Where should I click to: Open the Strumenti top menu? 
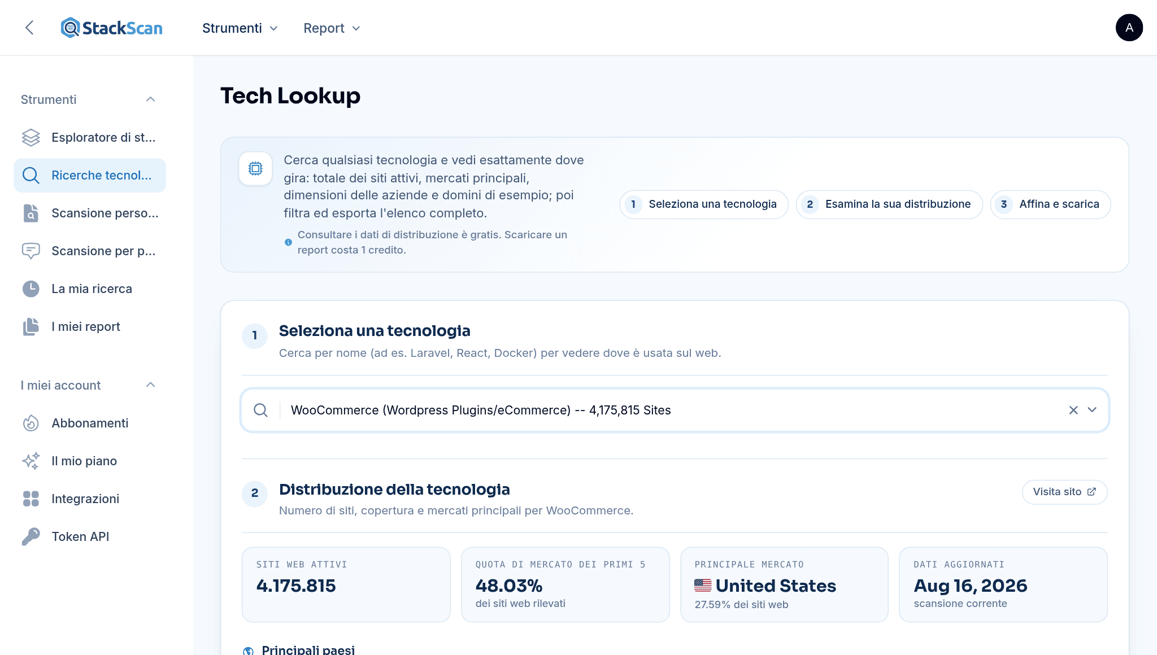coord(240,28)
